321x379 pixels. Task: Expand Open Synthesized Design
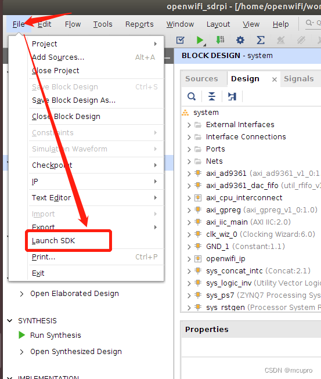[21, 352]
